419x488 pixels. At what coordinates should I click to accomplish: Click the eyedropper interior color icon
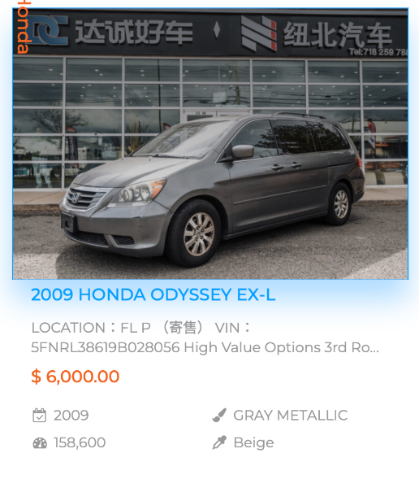tap(219, 442)
